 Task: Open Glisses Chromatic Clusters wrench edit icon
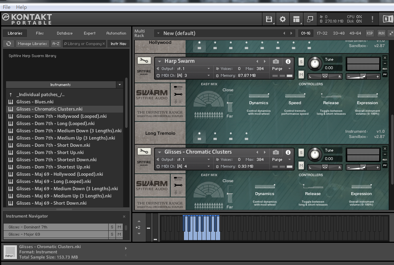[x=144, y=151]
